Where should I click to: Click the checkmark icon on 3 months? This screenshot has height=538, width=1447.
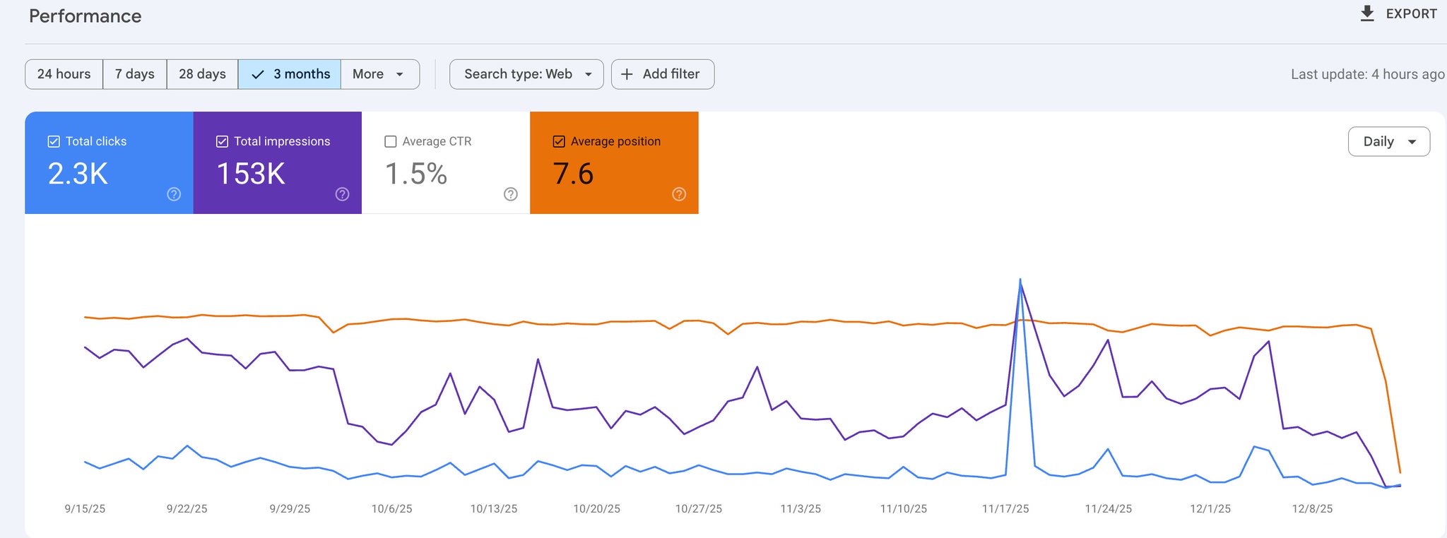coord(258,74)
